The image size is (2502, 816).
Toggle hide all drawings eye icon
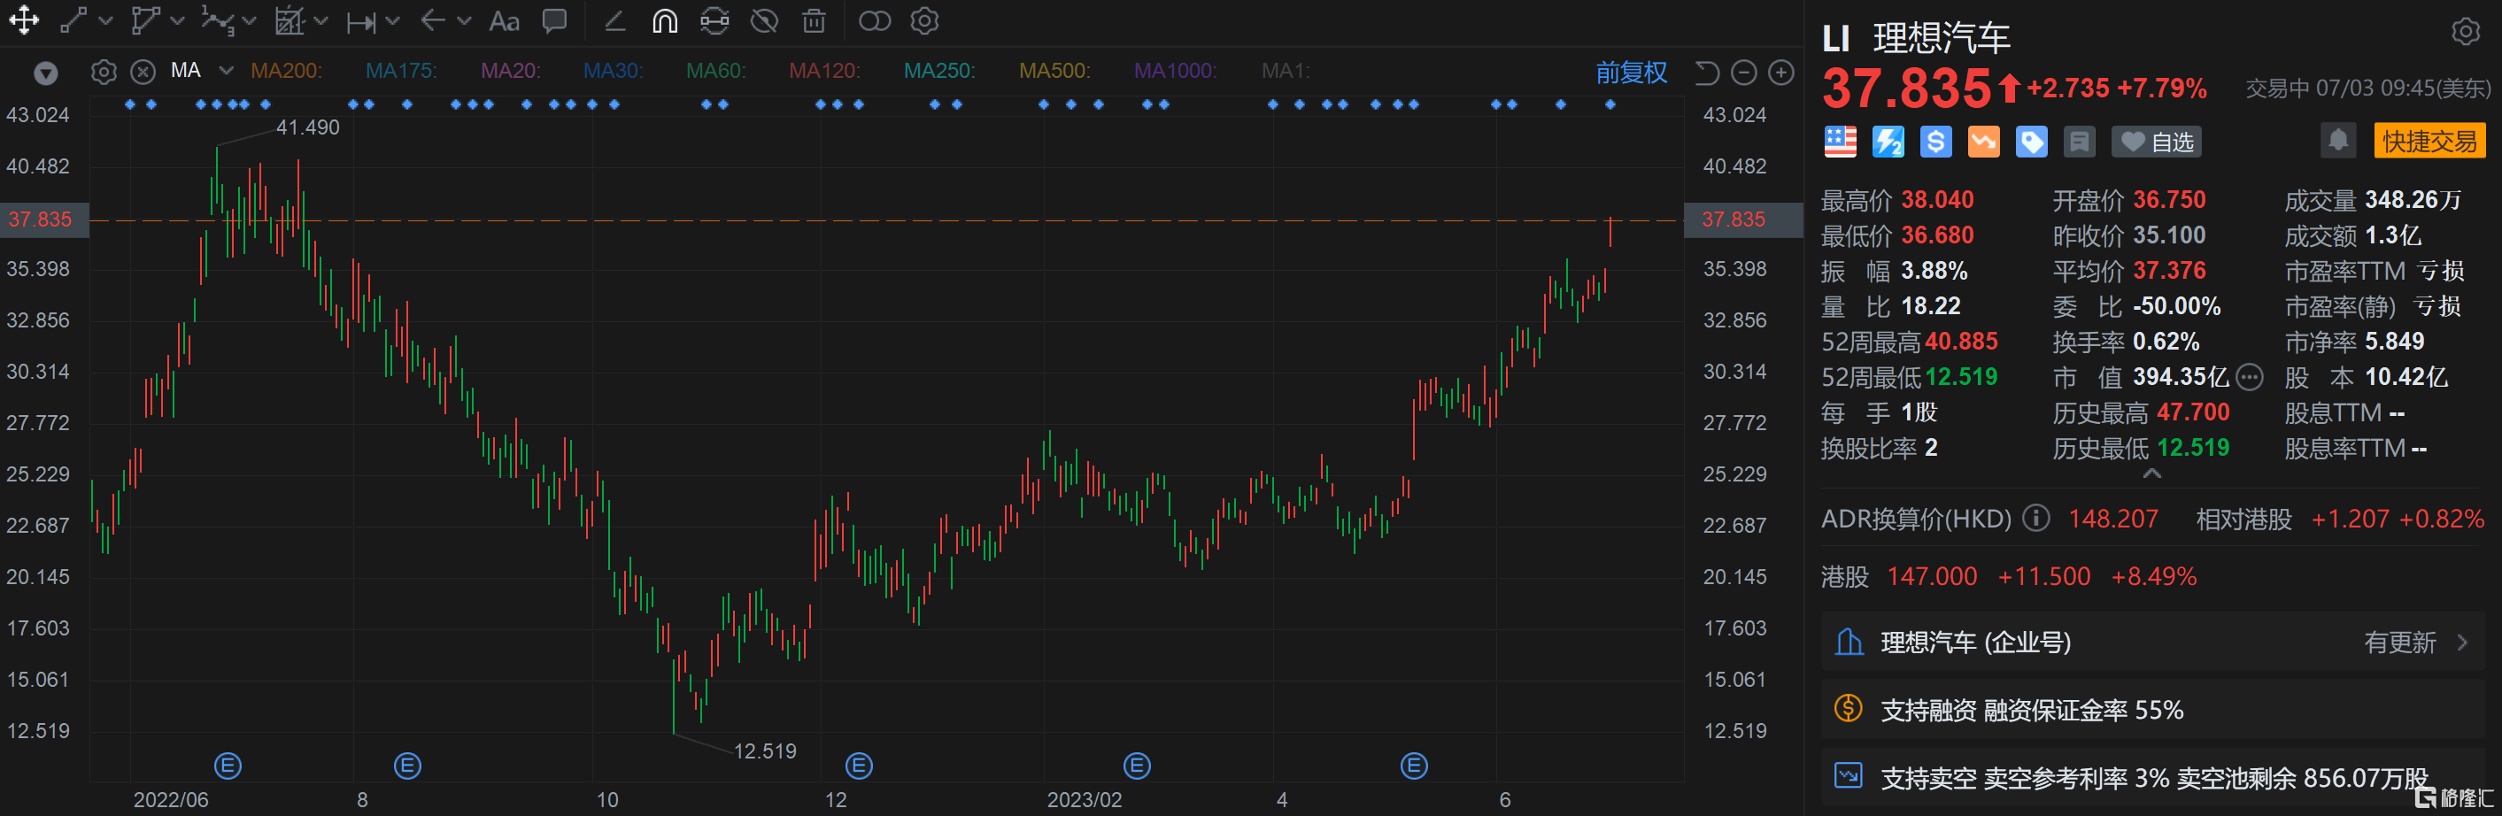pyautogui.click(x=764, y=20)
